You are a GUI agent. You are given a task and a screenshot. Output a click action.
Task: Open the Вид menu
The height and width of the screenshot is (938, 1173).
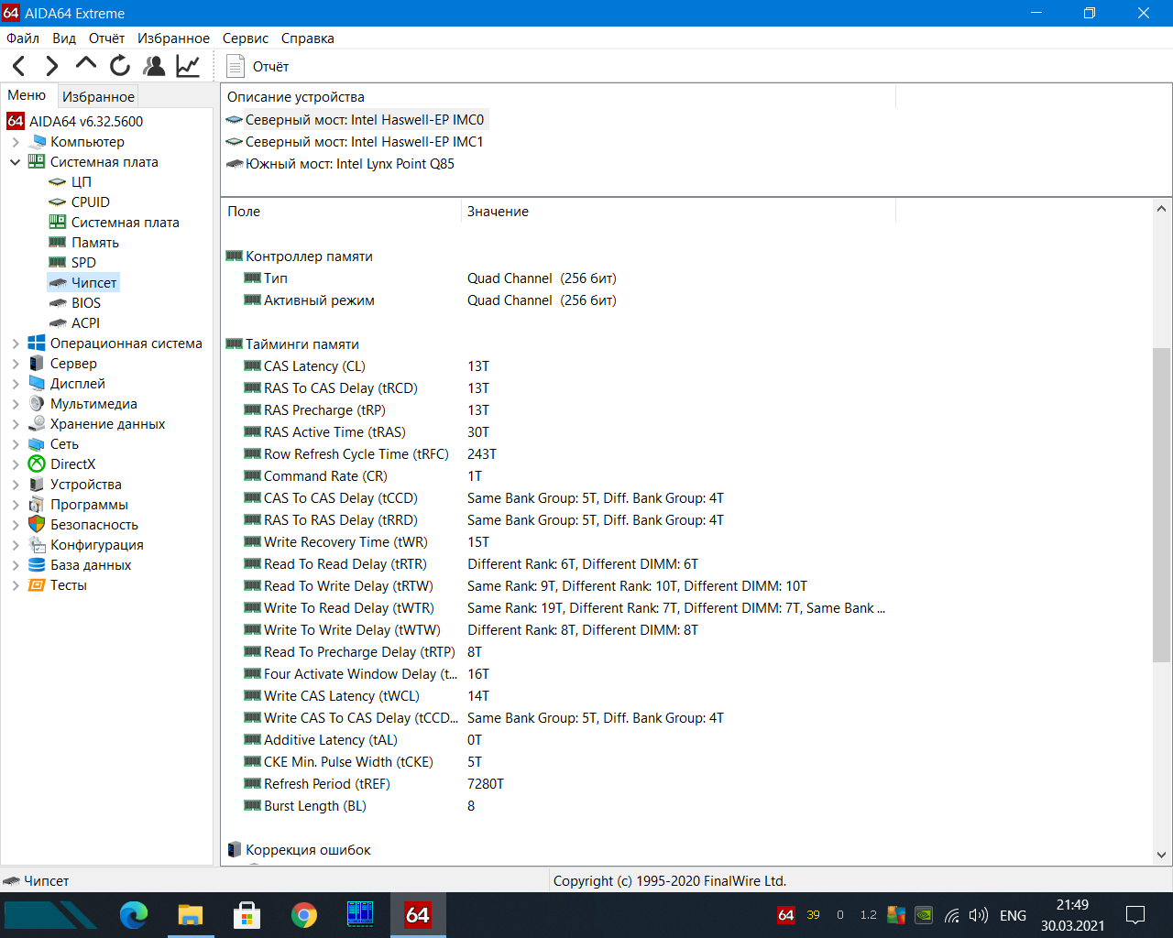point(64,38)
